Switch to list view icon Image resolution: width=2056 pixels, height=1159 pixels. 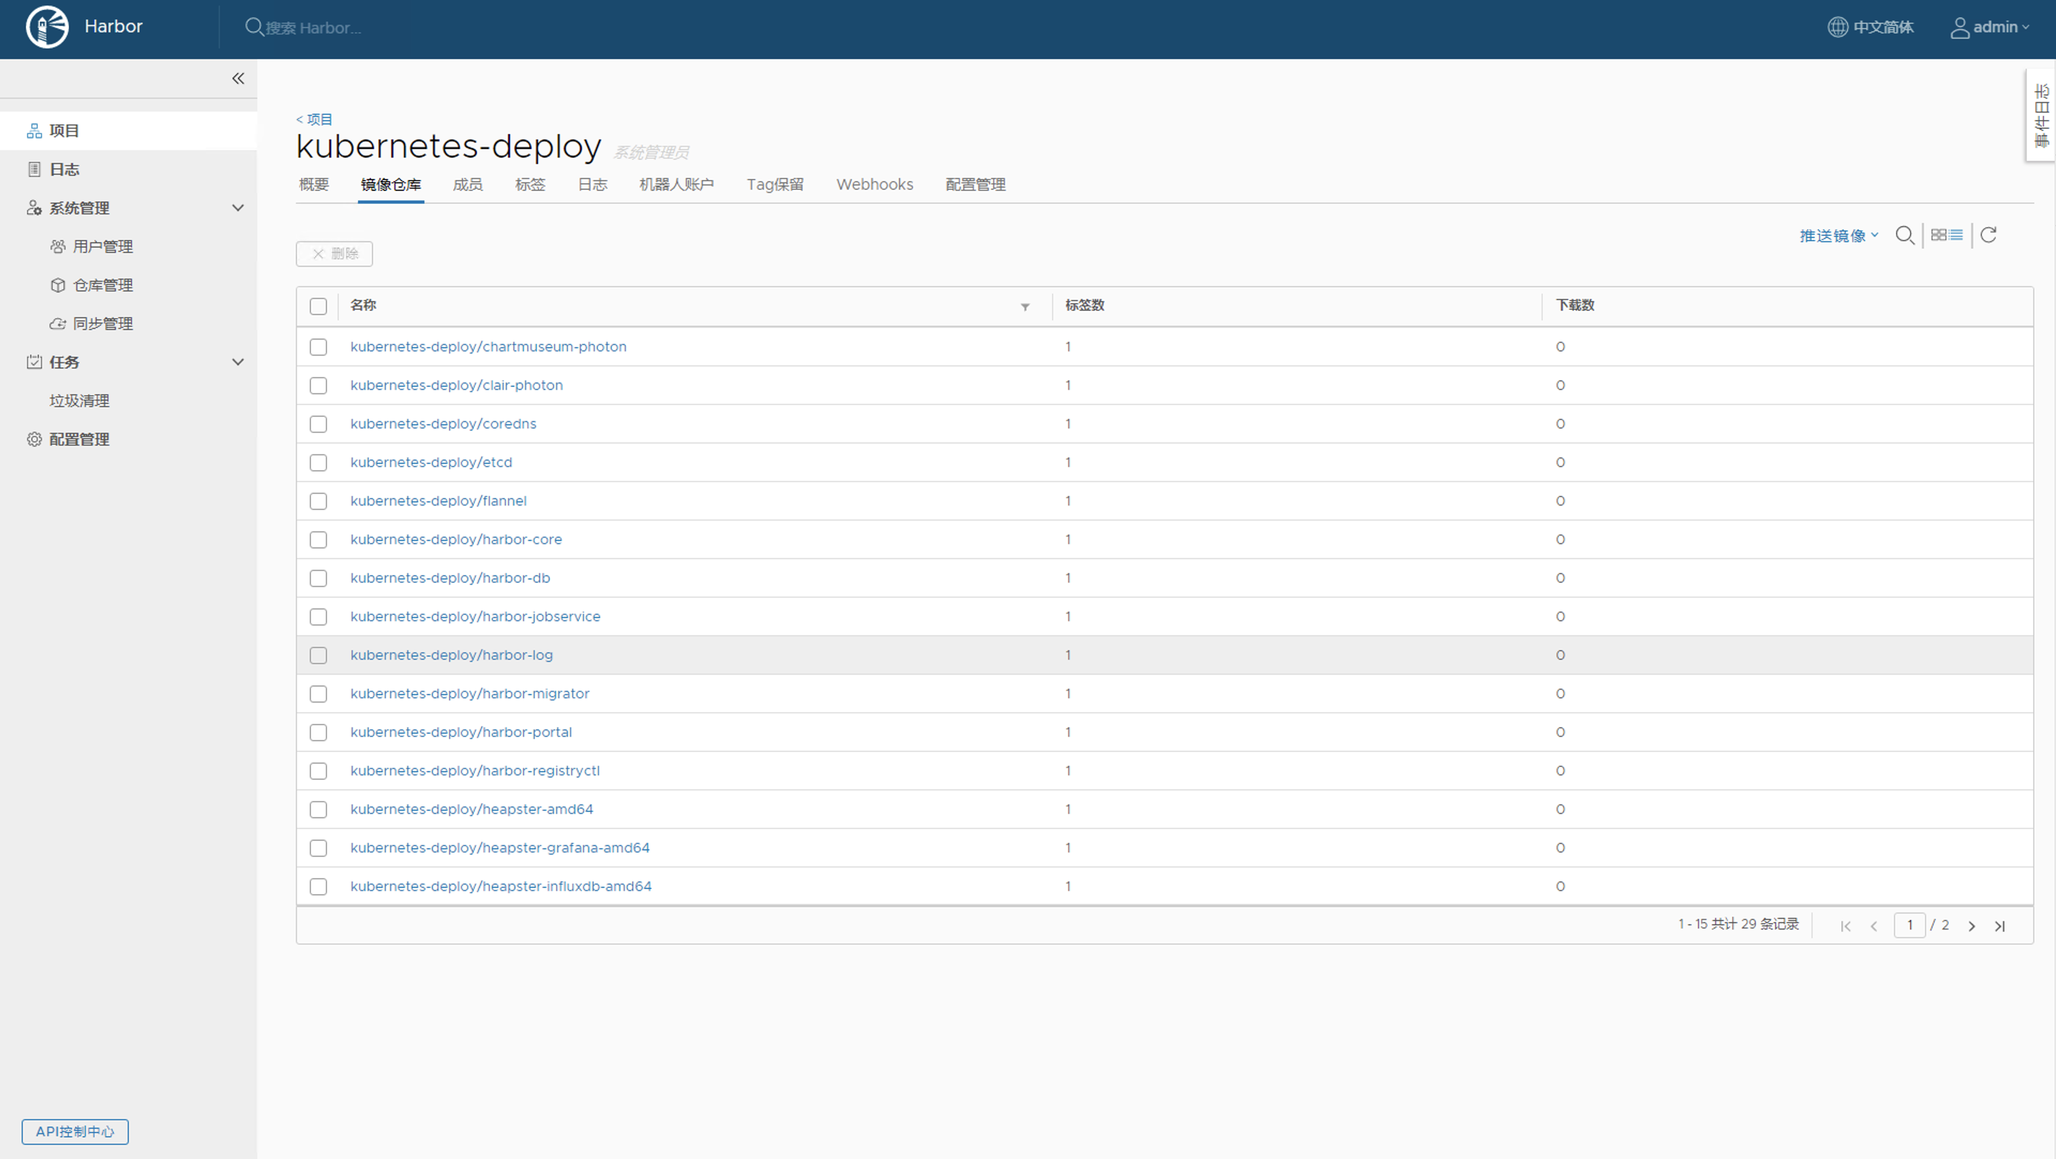point(1956,235)
